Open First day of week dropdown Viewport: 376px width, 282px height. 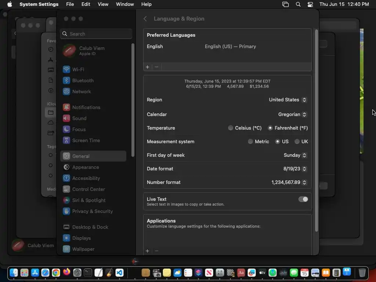point(295,155)
